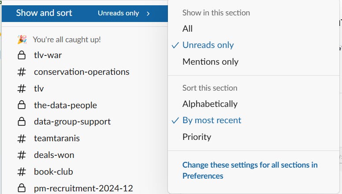Screen dimensions: 342x194
Task: Click the lock icon beside the-data-people
Action: [x=22, y=105]
